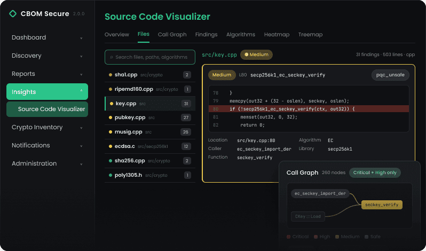The height and width of the screenshot is (251, 426).
Task: Click the src/key.cpp:80 location value
Action: [256, 140]
